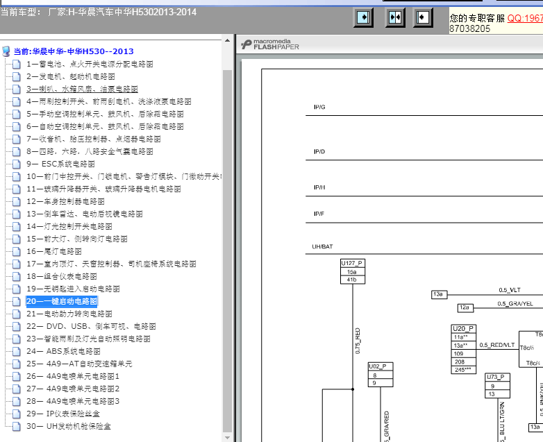Open 3—喇叭、水箱风扇、油泵电路图
The width and height of the screenshot is (543, 442).
point(82,89)
